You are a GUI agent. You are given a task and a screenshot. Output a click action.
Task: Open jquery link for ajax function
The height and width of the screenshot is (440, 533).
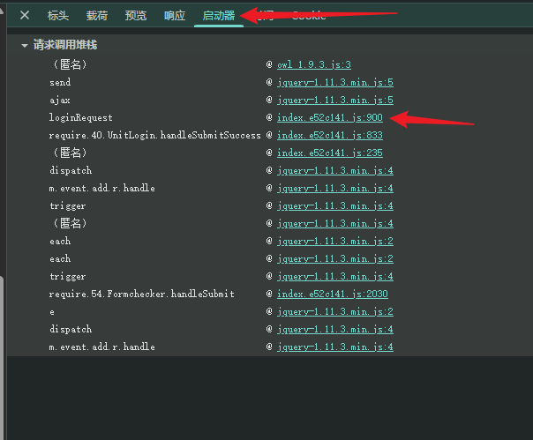click(x=334, y=100)
